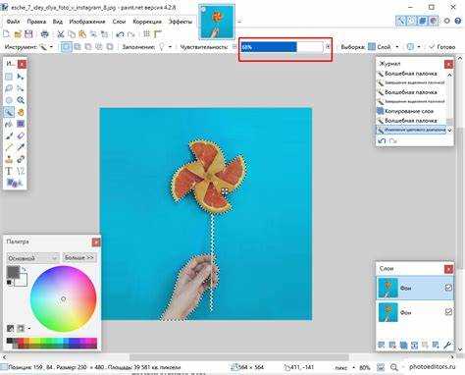Select the Rectangle Select tool

pyautogui.click(x=9, y=77)
